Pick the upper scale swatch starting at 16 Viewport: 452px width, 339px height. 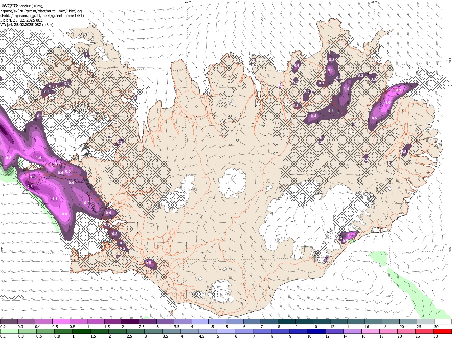point(374,322)
